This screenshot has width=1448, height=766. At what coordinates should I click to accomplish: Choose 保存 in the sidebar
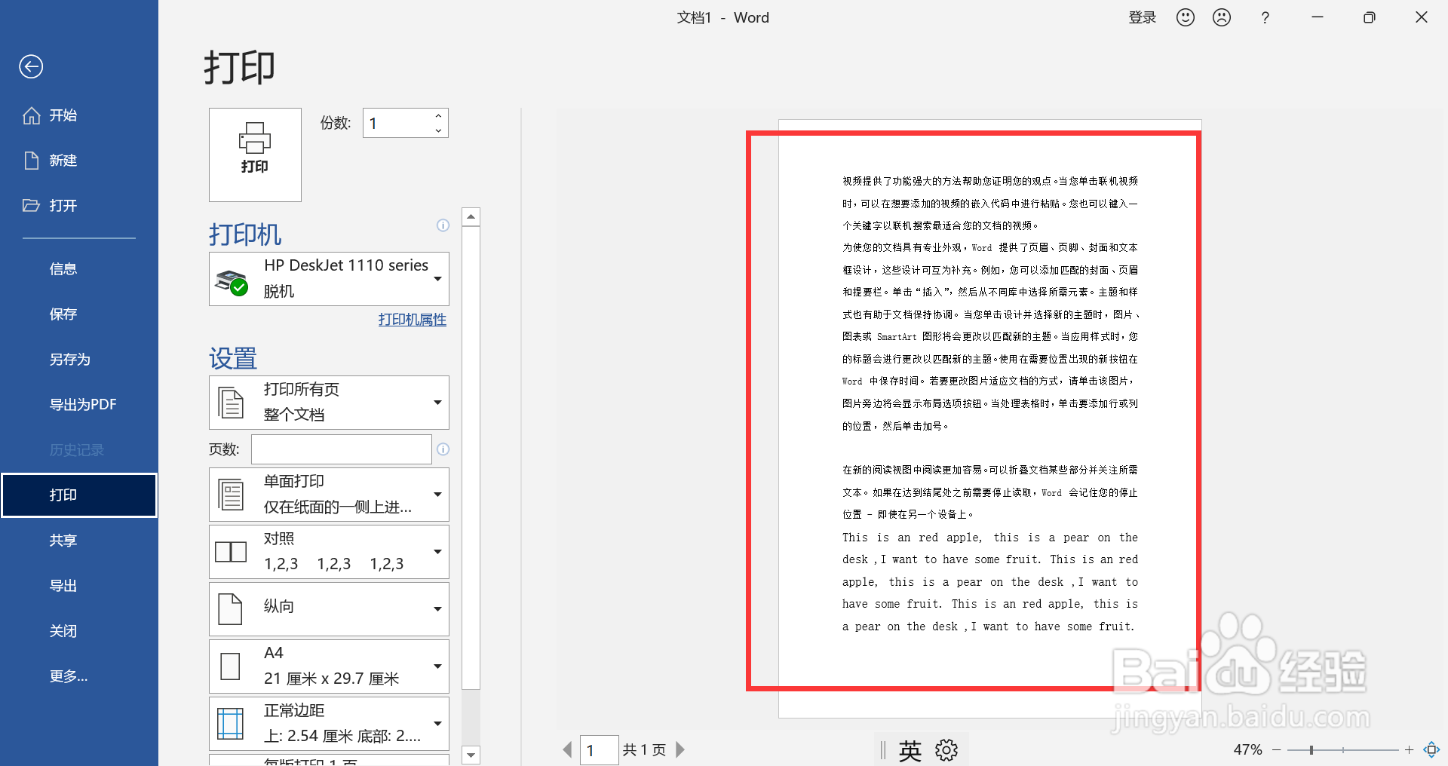63,314
